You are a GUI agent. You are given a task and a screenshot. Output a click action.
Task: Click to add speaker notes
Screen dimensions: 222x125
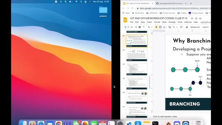[x=165, y=117]
